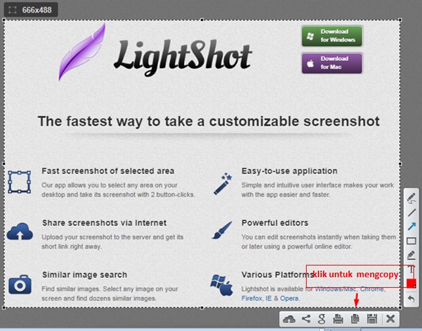Share screenshot on social networks

click(x=306, y=319)
